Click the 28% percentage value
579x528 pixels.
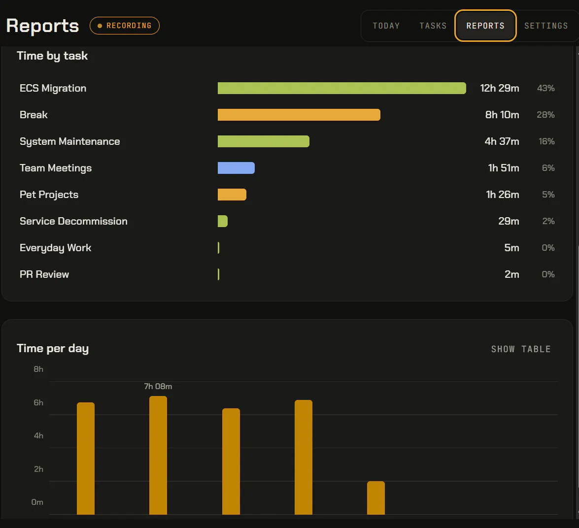point(546,115)
